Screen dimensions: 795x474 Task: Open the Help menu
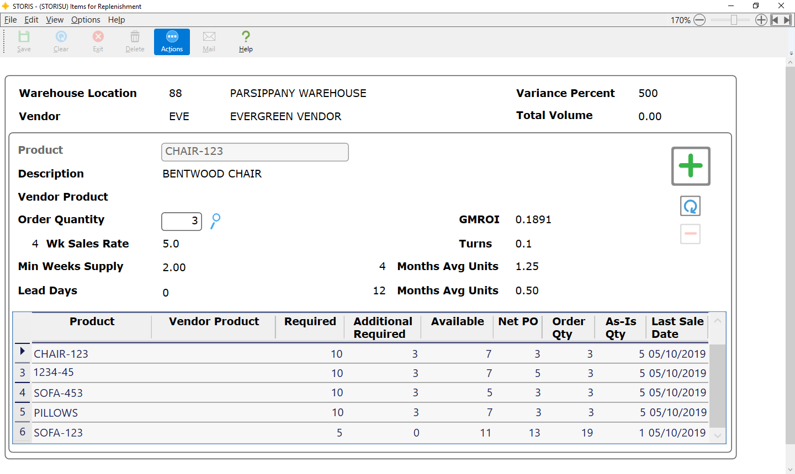pyautogui.click(x=116, y=20)
